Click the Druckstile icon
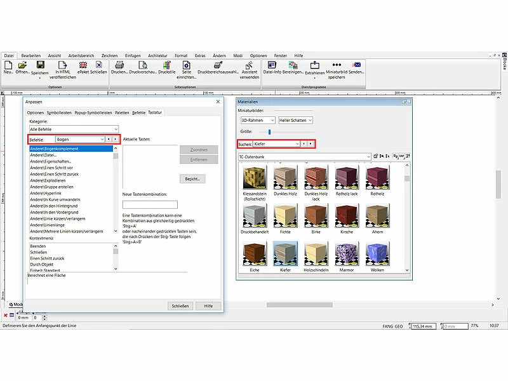This screenshot has height=381, width=508. click(x=166, y=65)
